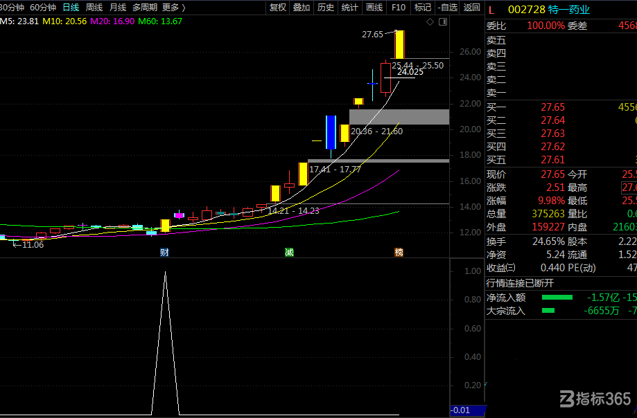Screen dimensions: 637x418
Task: Click 榜 marker on timeline
Action: (x=399, y=253)
